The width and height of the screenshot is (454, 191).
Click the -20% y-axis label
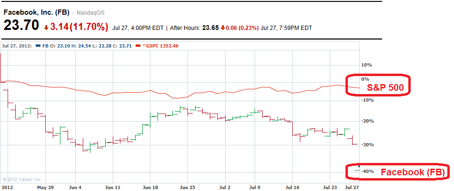tap(367, 121)
